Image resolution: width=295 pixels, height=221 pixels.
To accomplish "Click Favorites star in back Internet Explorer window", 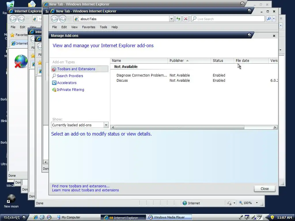I will pyautogui.click(x=12, y=35).
